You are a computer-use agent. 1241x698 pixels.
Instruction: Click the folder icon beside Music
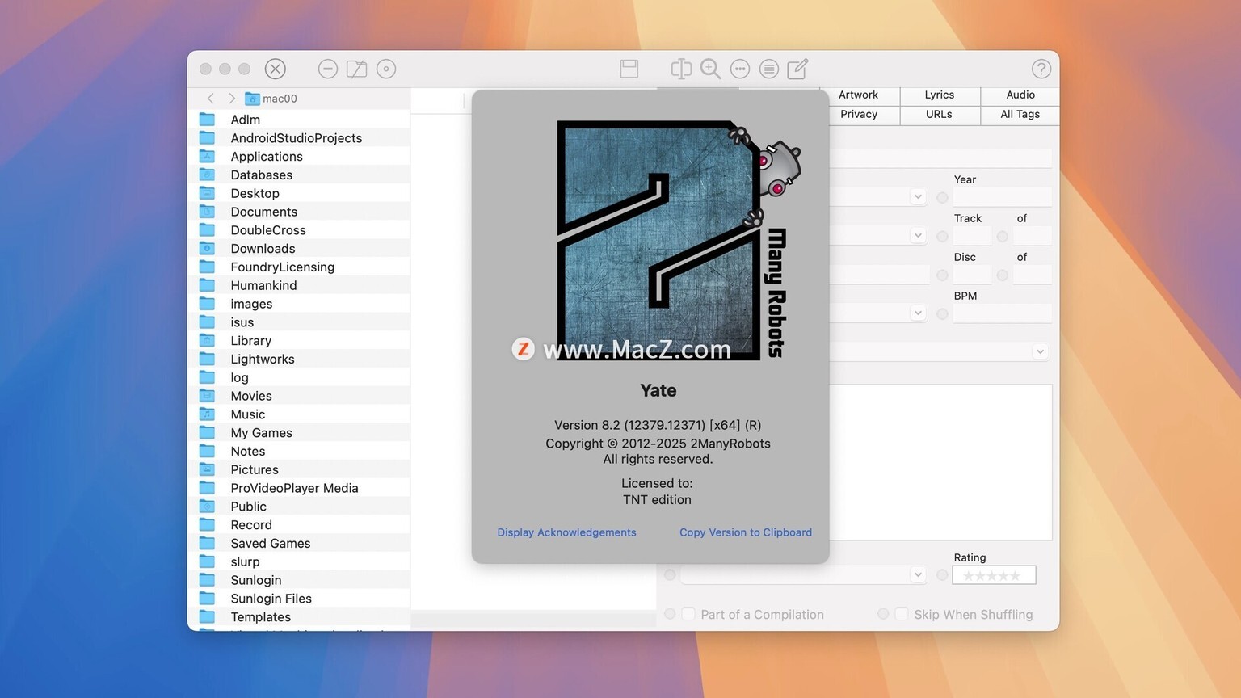coord(208,414)
